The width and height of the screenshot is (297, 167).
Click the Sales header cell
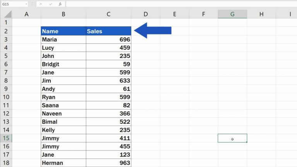109,31
